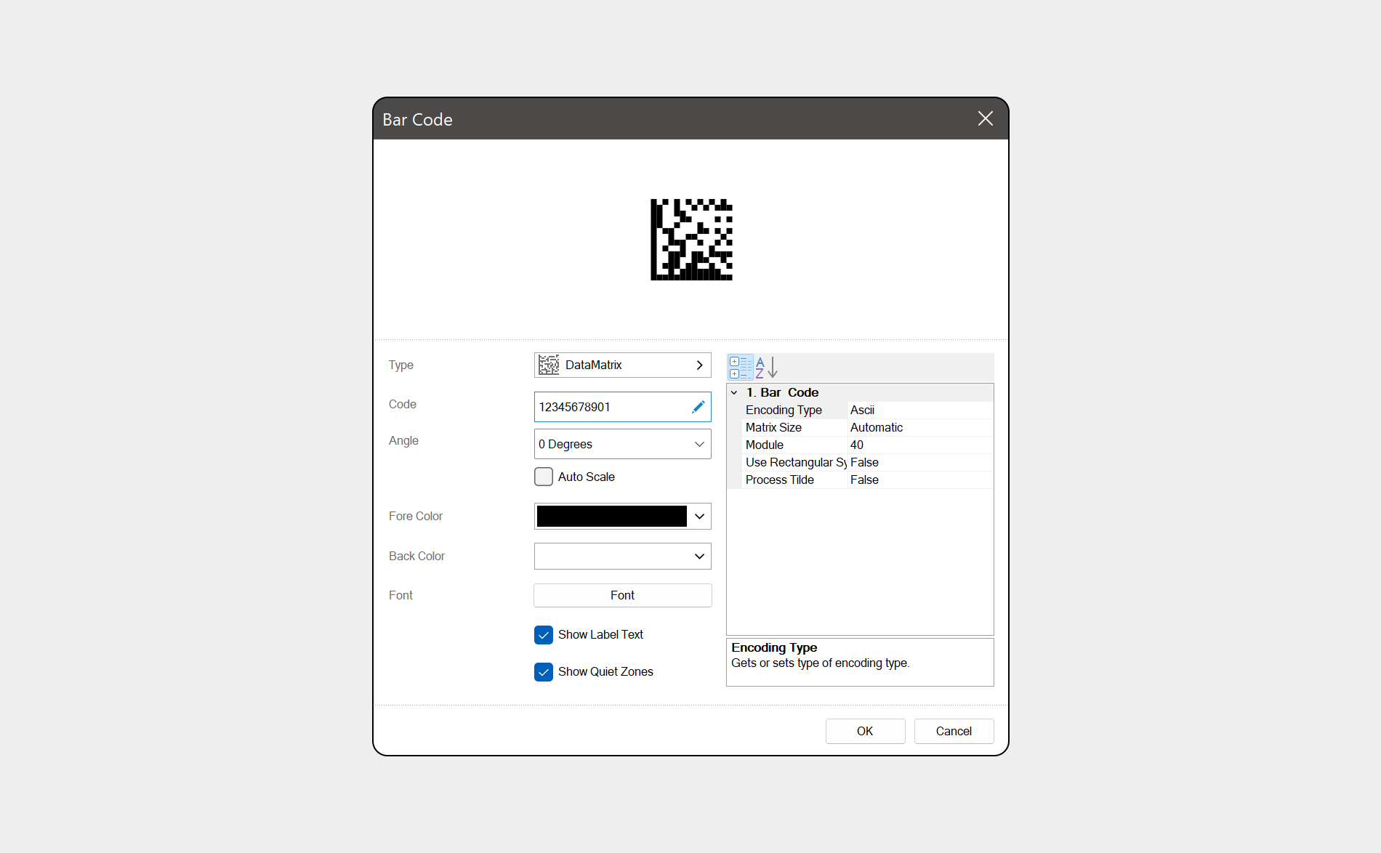The width and height of the screenshot is (1381, 853).
Task: Select the Matrix Size property row
Action: tap(861, 428)
